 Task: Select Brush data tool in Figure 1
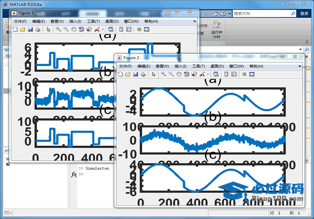tap(97, 29)
